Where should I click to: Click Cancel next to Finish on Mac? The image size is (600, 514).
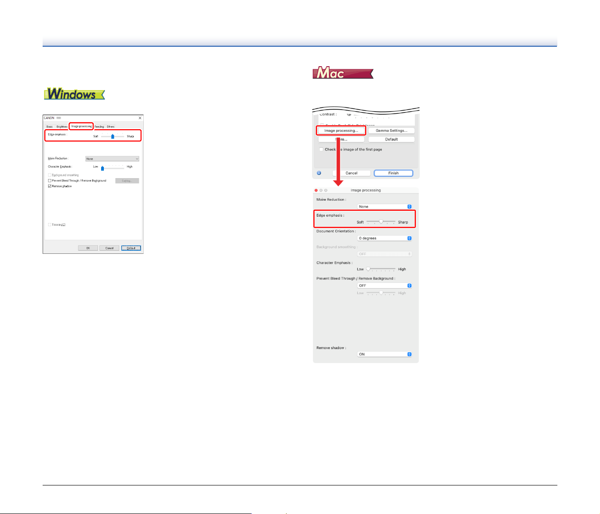[351, 173]
